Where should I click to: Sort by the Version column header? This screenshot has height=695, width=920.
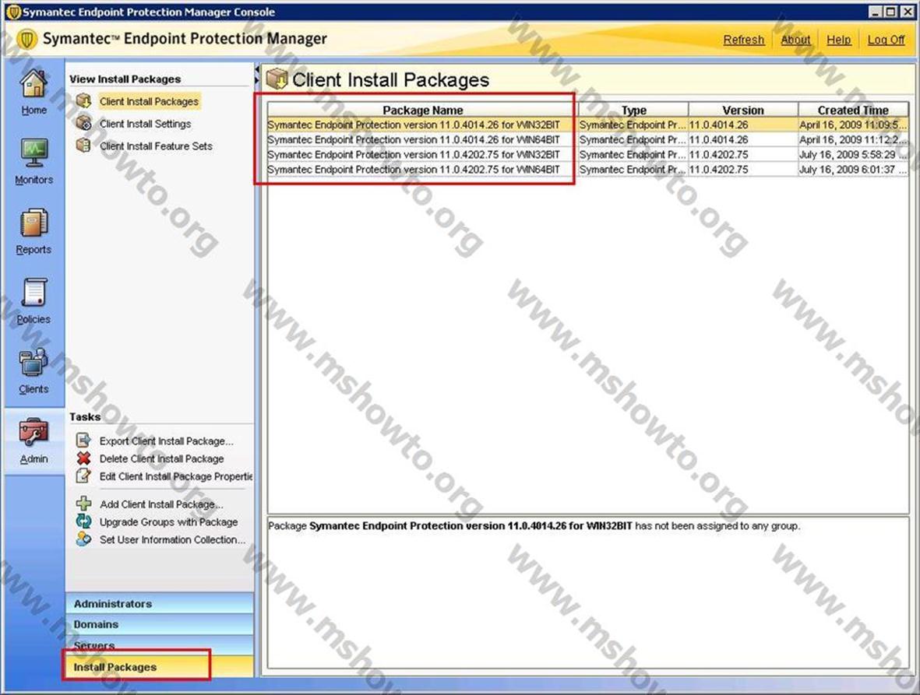coord(743,110)
